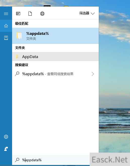Click the 文件夹 section heading
This screenshot has height=166, width=130.
[20, 48]
